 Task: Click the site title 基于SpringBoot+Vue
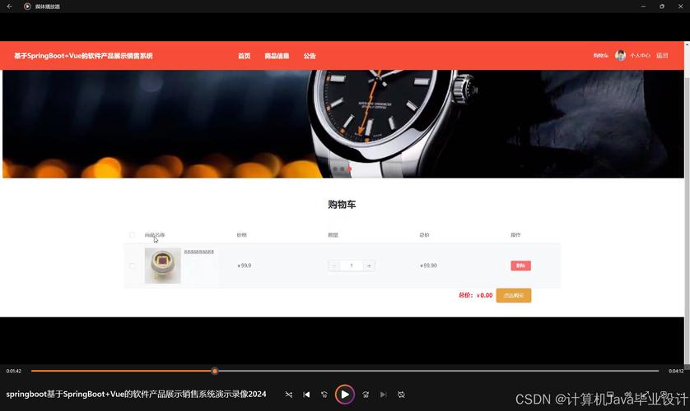83,56
